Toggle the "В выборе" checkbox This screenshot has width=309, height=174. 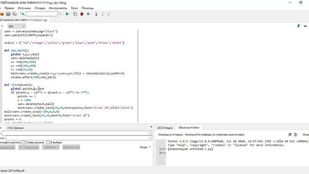tap(48, 142)
